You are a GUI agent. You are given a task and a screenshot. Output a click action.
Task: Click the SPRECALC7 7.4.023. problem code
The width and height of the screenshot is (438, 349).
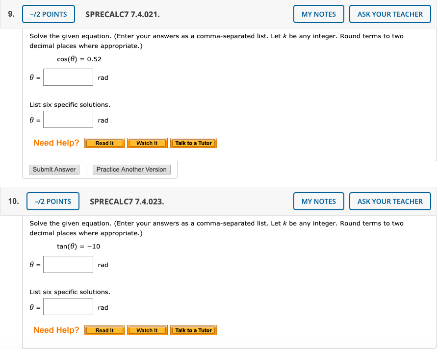click(127, 201)
